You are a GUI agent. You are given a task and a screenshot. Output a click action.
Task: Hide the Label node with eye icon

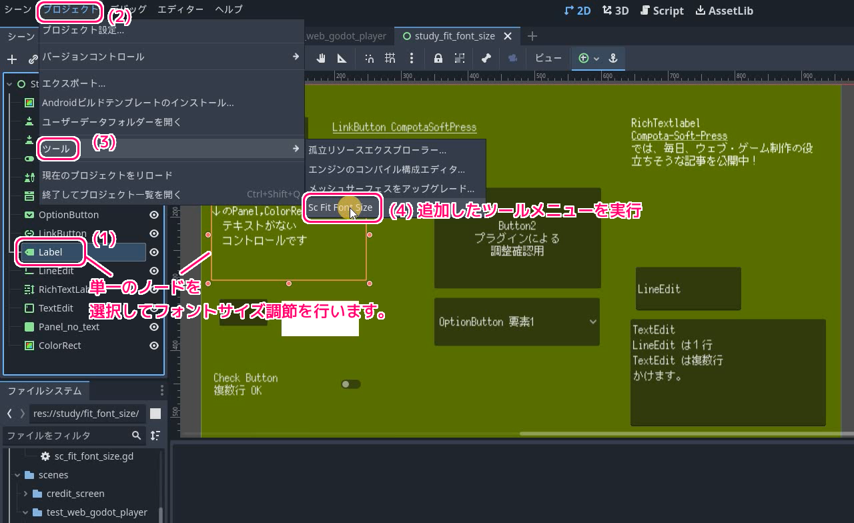pyautogui.click(x=154, y=252)
